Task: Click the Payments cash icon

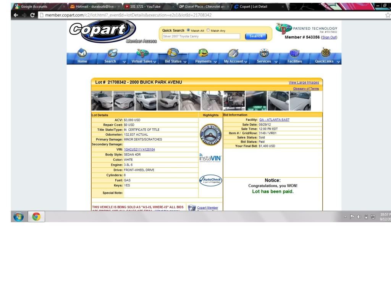Action: [x=203, y=53]
